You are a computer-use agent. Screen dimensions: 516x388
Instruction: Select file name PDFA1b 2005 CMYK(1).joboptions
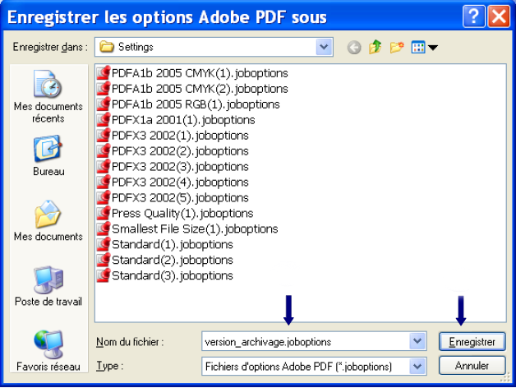[x=200, y=73]
